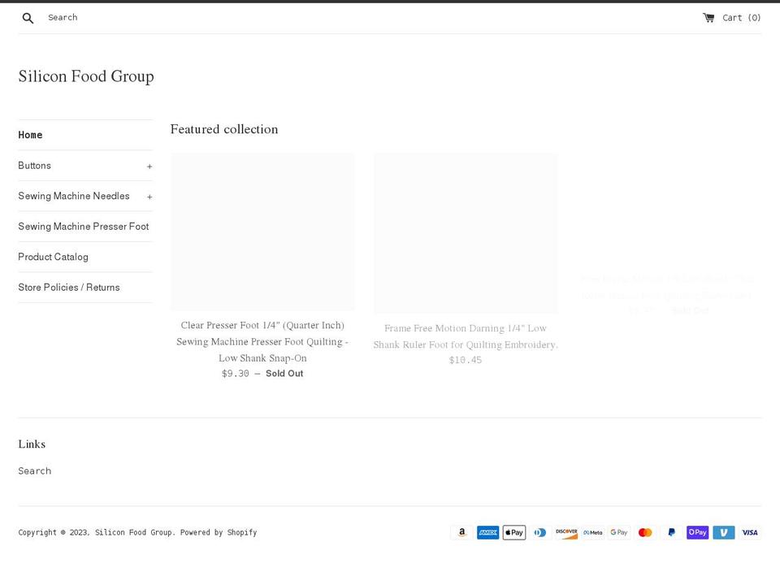Viewport: 780px width, 585px height.
Task: Click the Diners Club payment icon
Action: pos(540,532)
